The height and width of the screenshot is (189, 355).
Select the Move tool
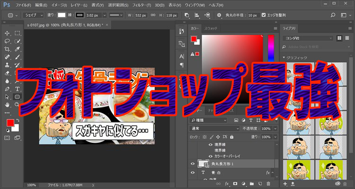point(7,33)
